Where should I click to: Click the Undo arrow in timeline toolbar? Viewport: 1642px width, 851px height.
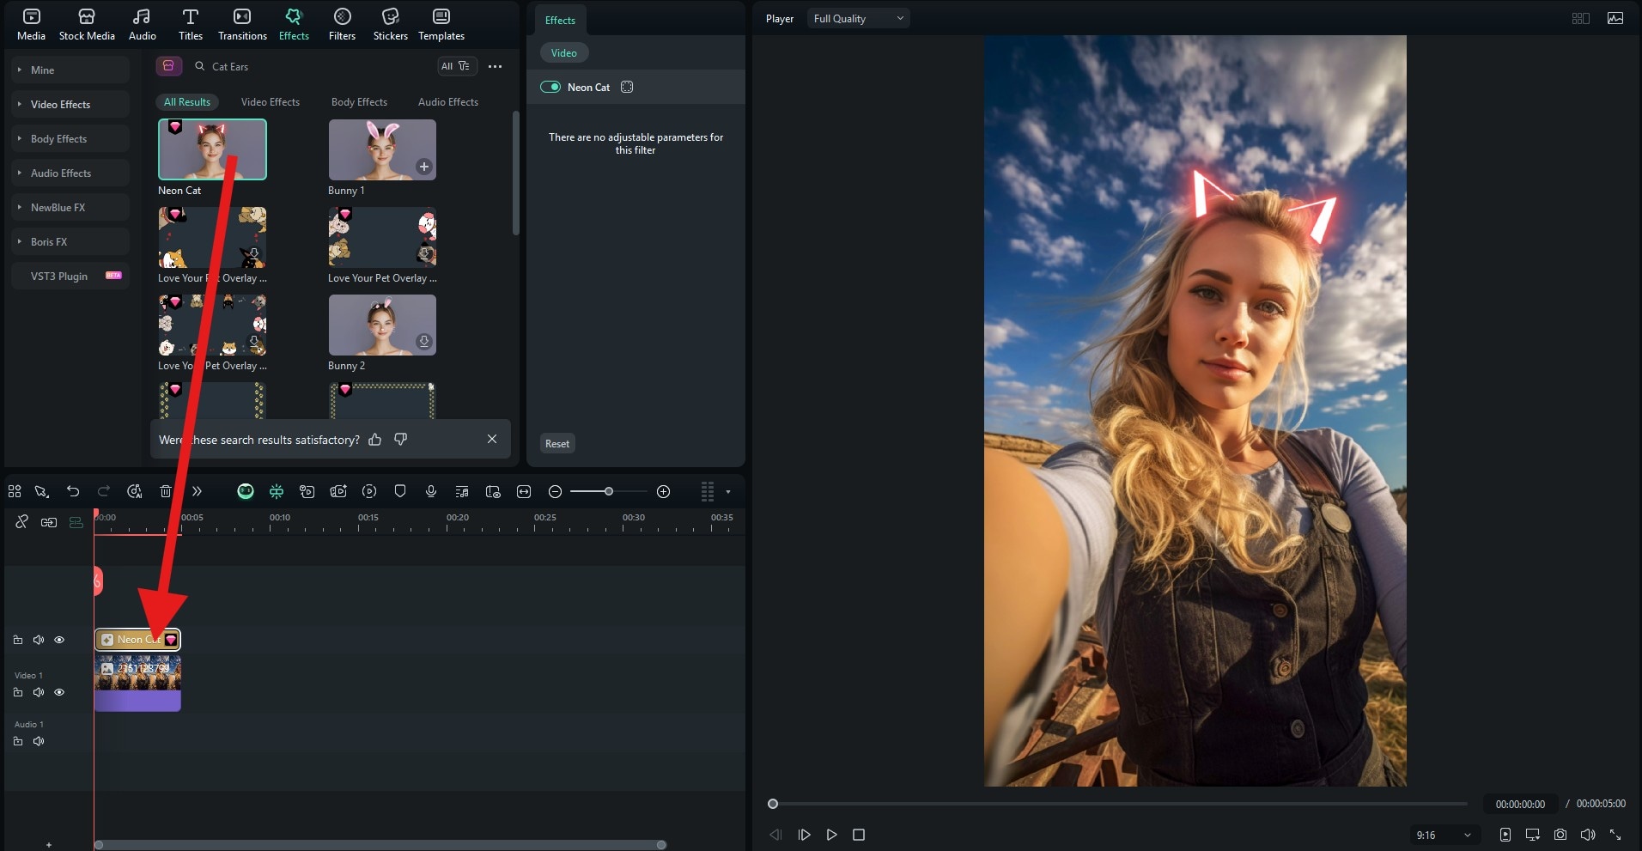(x=73, y=491)
